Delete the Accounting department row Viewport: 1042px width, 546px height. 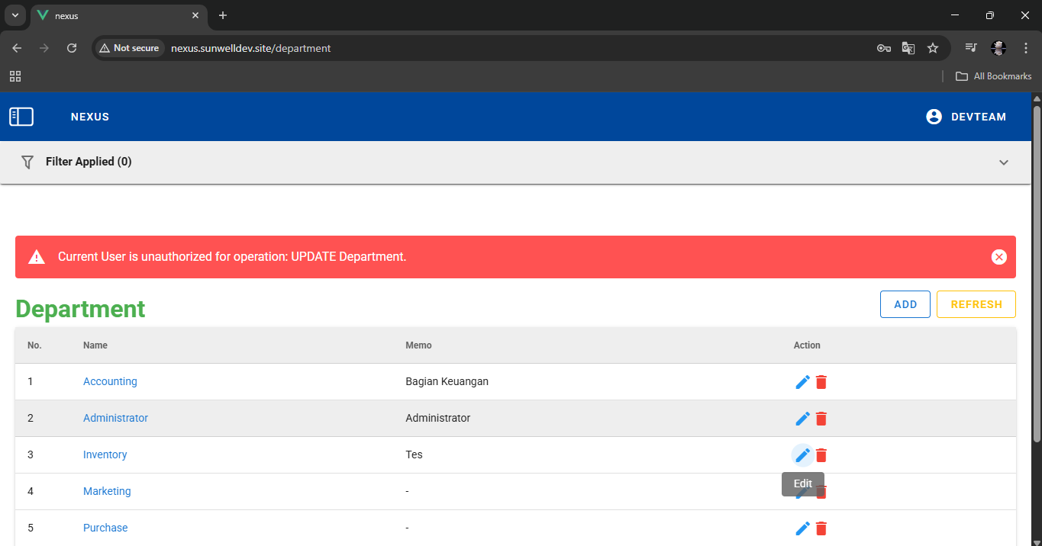tap(821, 382)
